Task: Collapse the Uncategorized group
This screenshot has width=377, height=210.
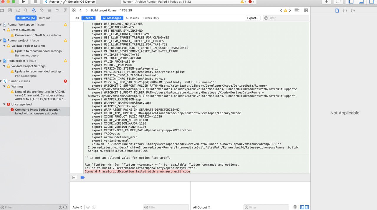Action: (x=4, y=104)
